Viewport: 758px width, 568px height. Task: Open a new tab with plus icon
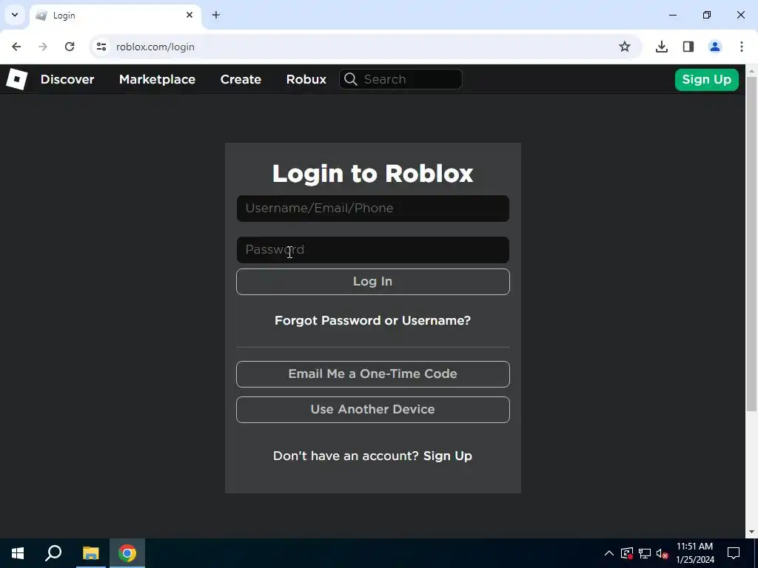pos(216,15)
